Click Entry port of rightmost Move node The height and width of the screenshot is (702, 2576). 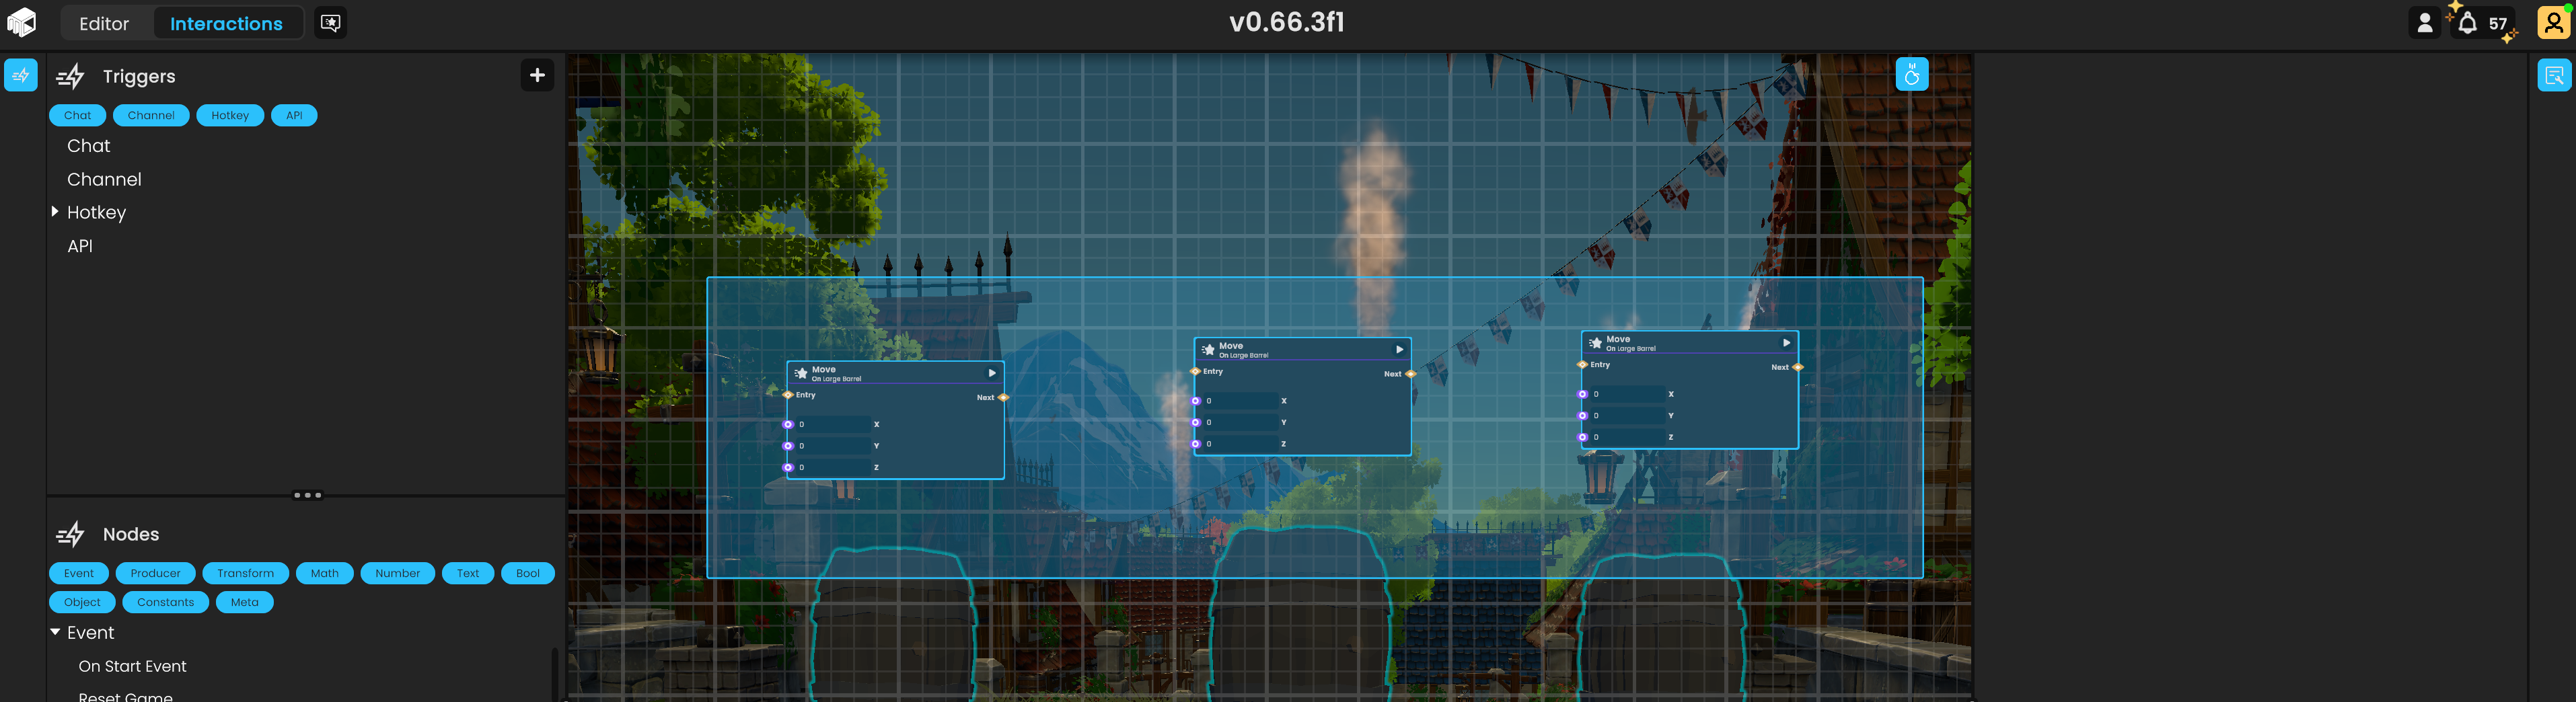coord(1582,365)
